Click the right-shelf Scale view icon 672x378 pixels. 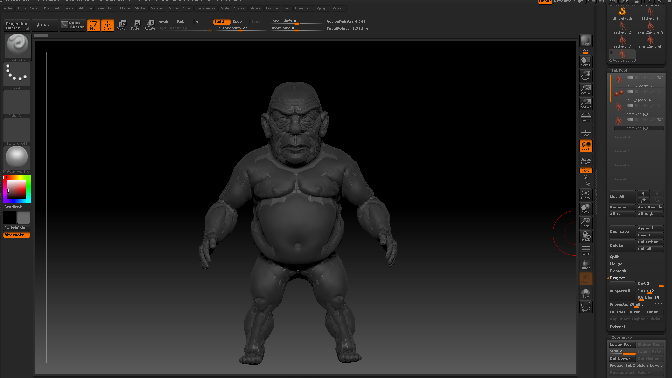click(x=586, y=223)
